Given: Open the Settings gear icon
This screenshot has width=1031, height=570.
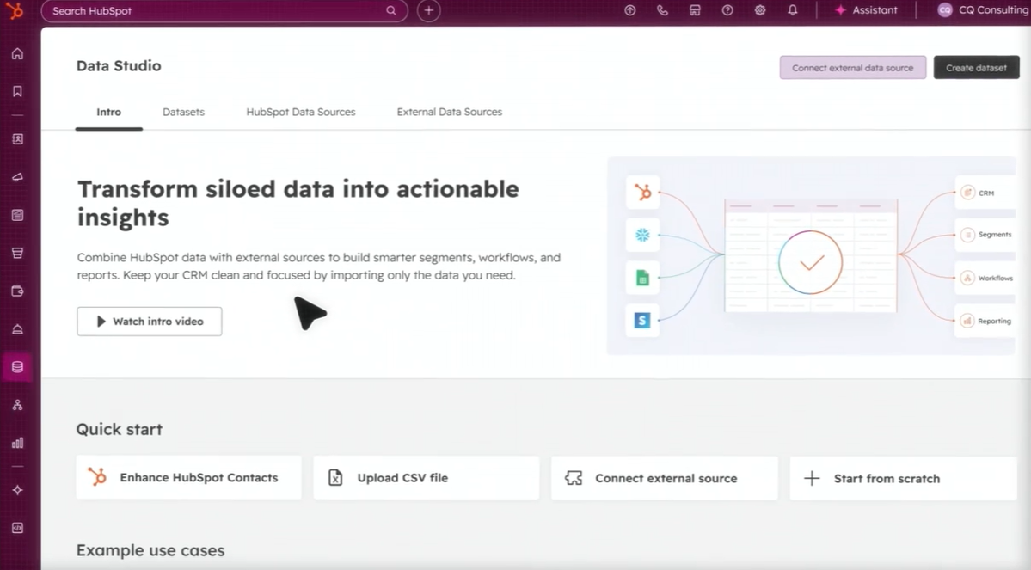Looking at the screenshot, I should pyautogui.click(x=760, y=10).
